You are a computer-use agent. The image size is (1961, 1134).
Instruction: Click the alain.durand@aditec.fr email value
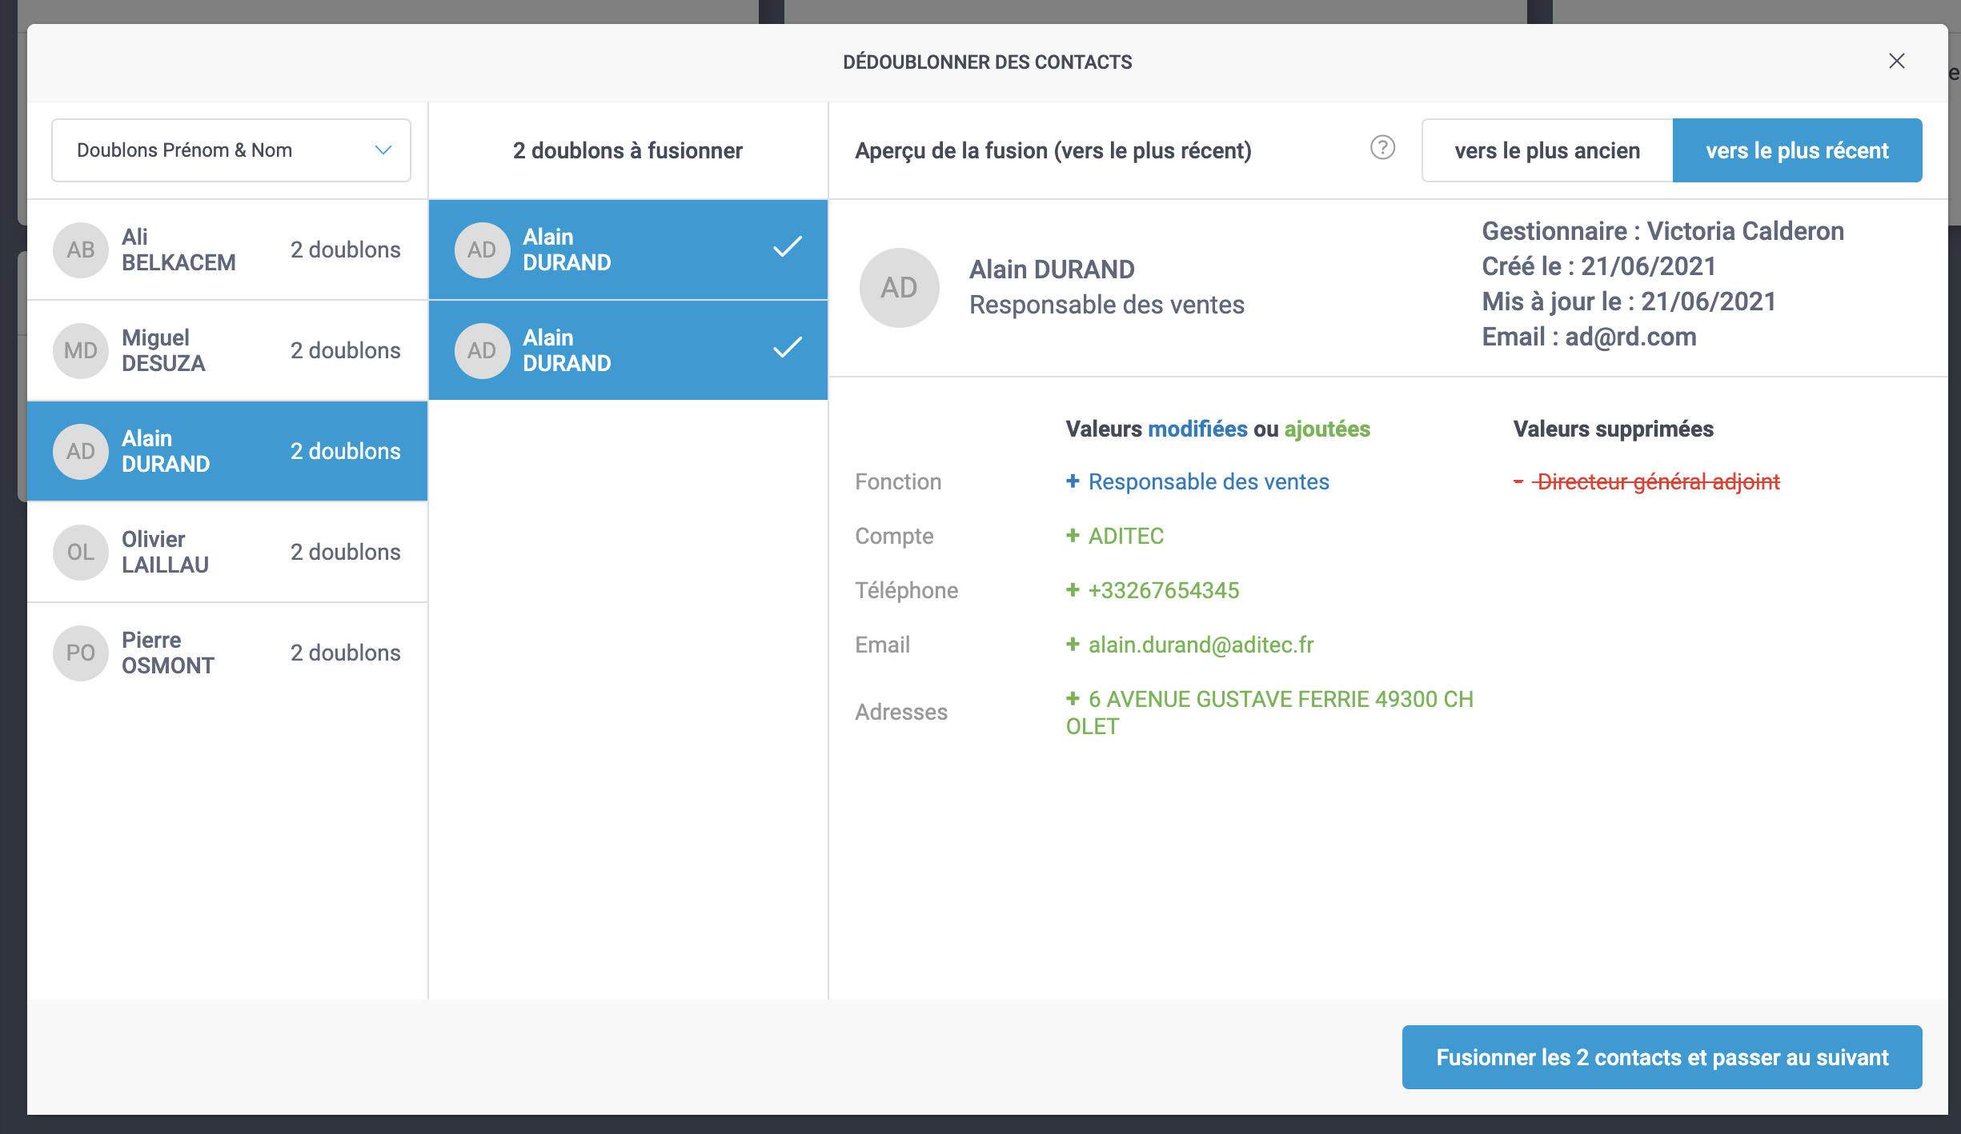(x=1201, y=645)
